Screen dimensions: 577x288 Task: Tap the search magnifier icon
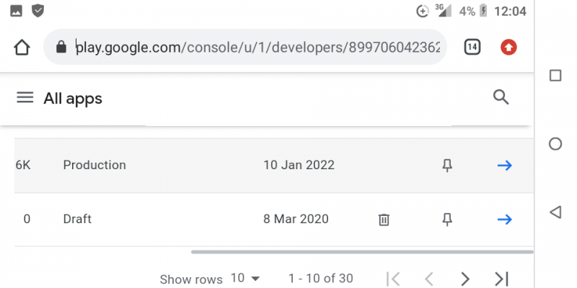coord(501,98)
